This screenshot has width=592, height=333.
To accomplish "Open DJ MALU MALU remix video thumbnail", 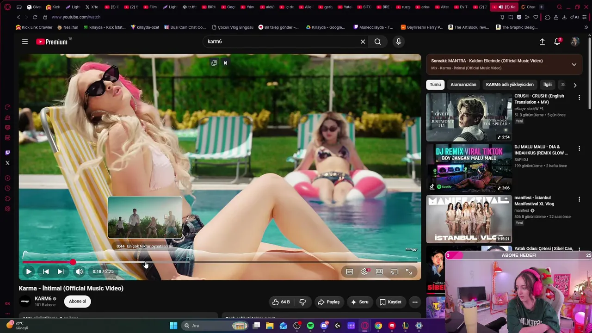I will pos(469,168).
